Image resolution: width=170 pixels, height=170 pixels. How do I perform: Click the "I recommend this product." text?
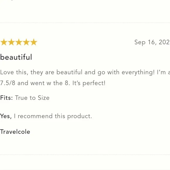(53, 116)
